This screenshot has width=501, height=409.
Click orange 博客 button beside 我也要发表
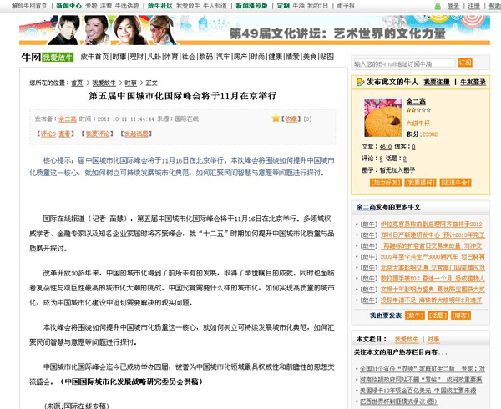pos(461,316)
